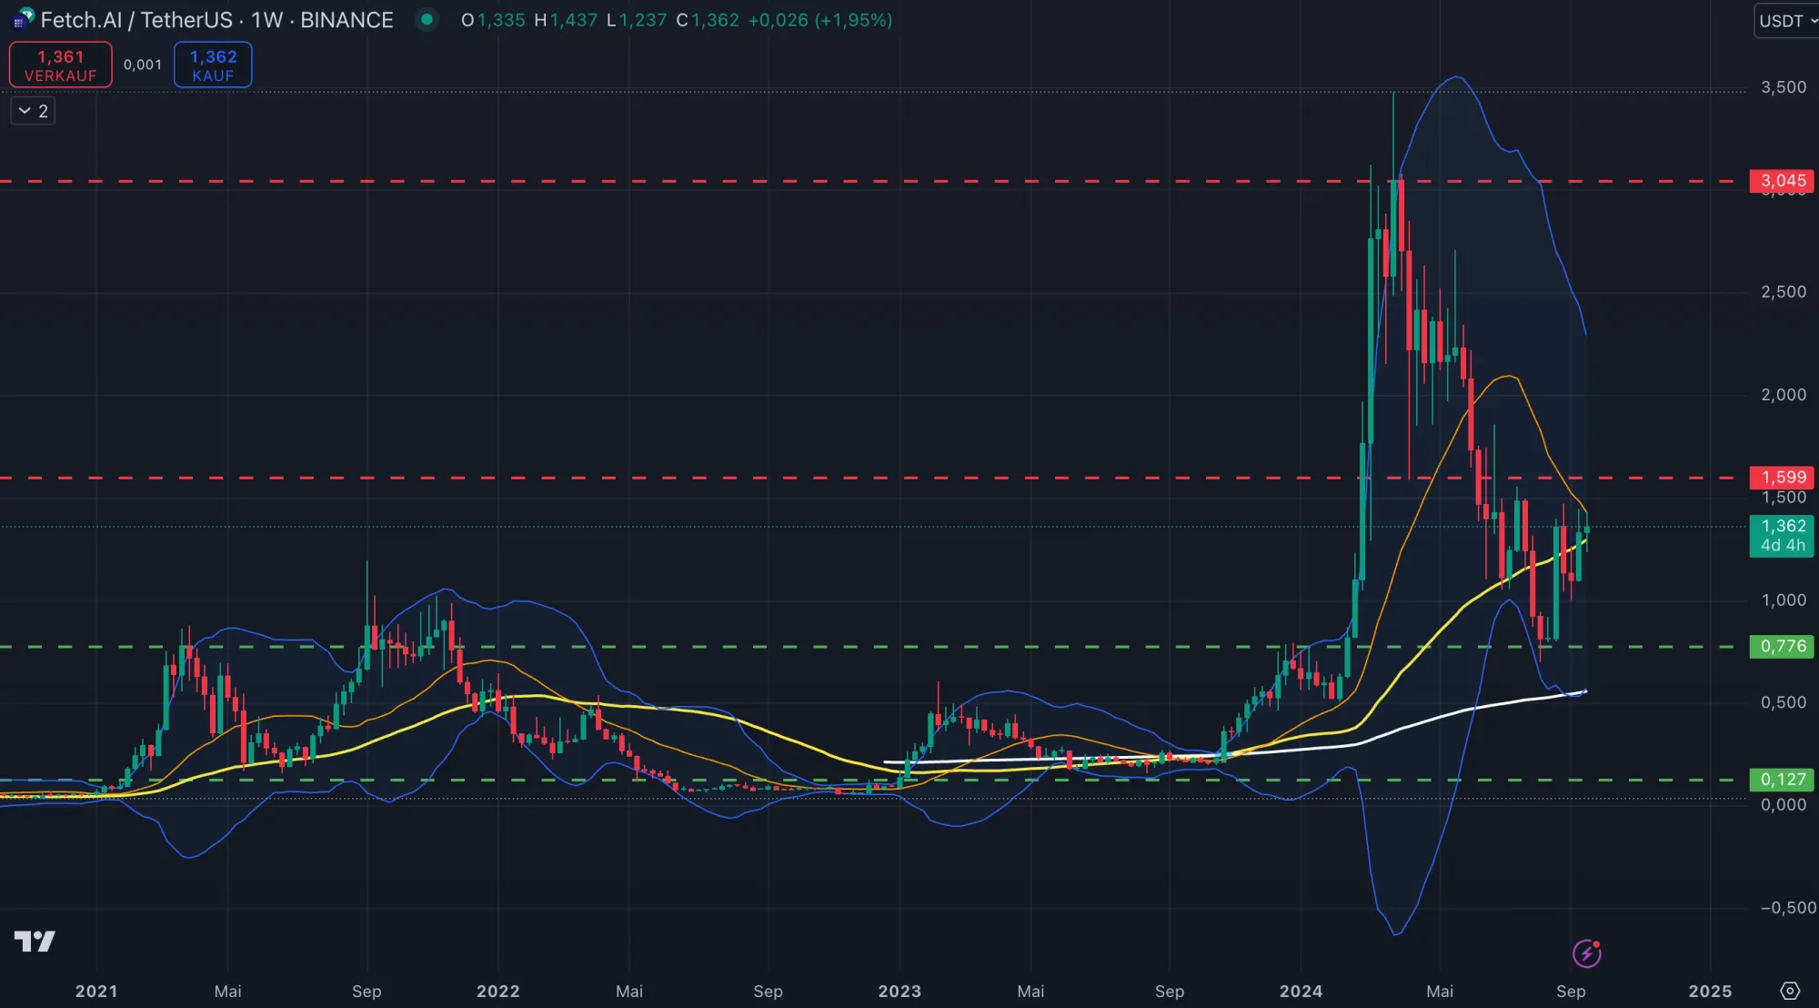Screen dimensions: 1819x1008
Task: Click the 0,001 spread value
Action: click(143, 65)
